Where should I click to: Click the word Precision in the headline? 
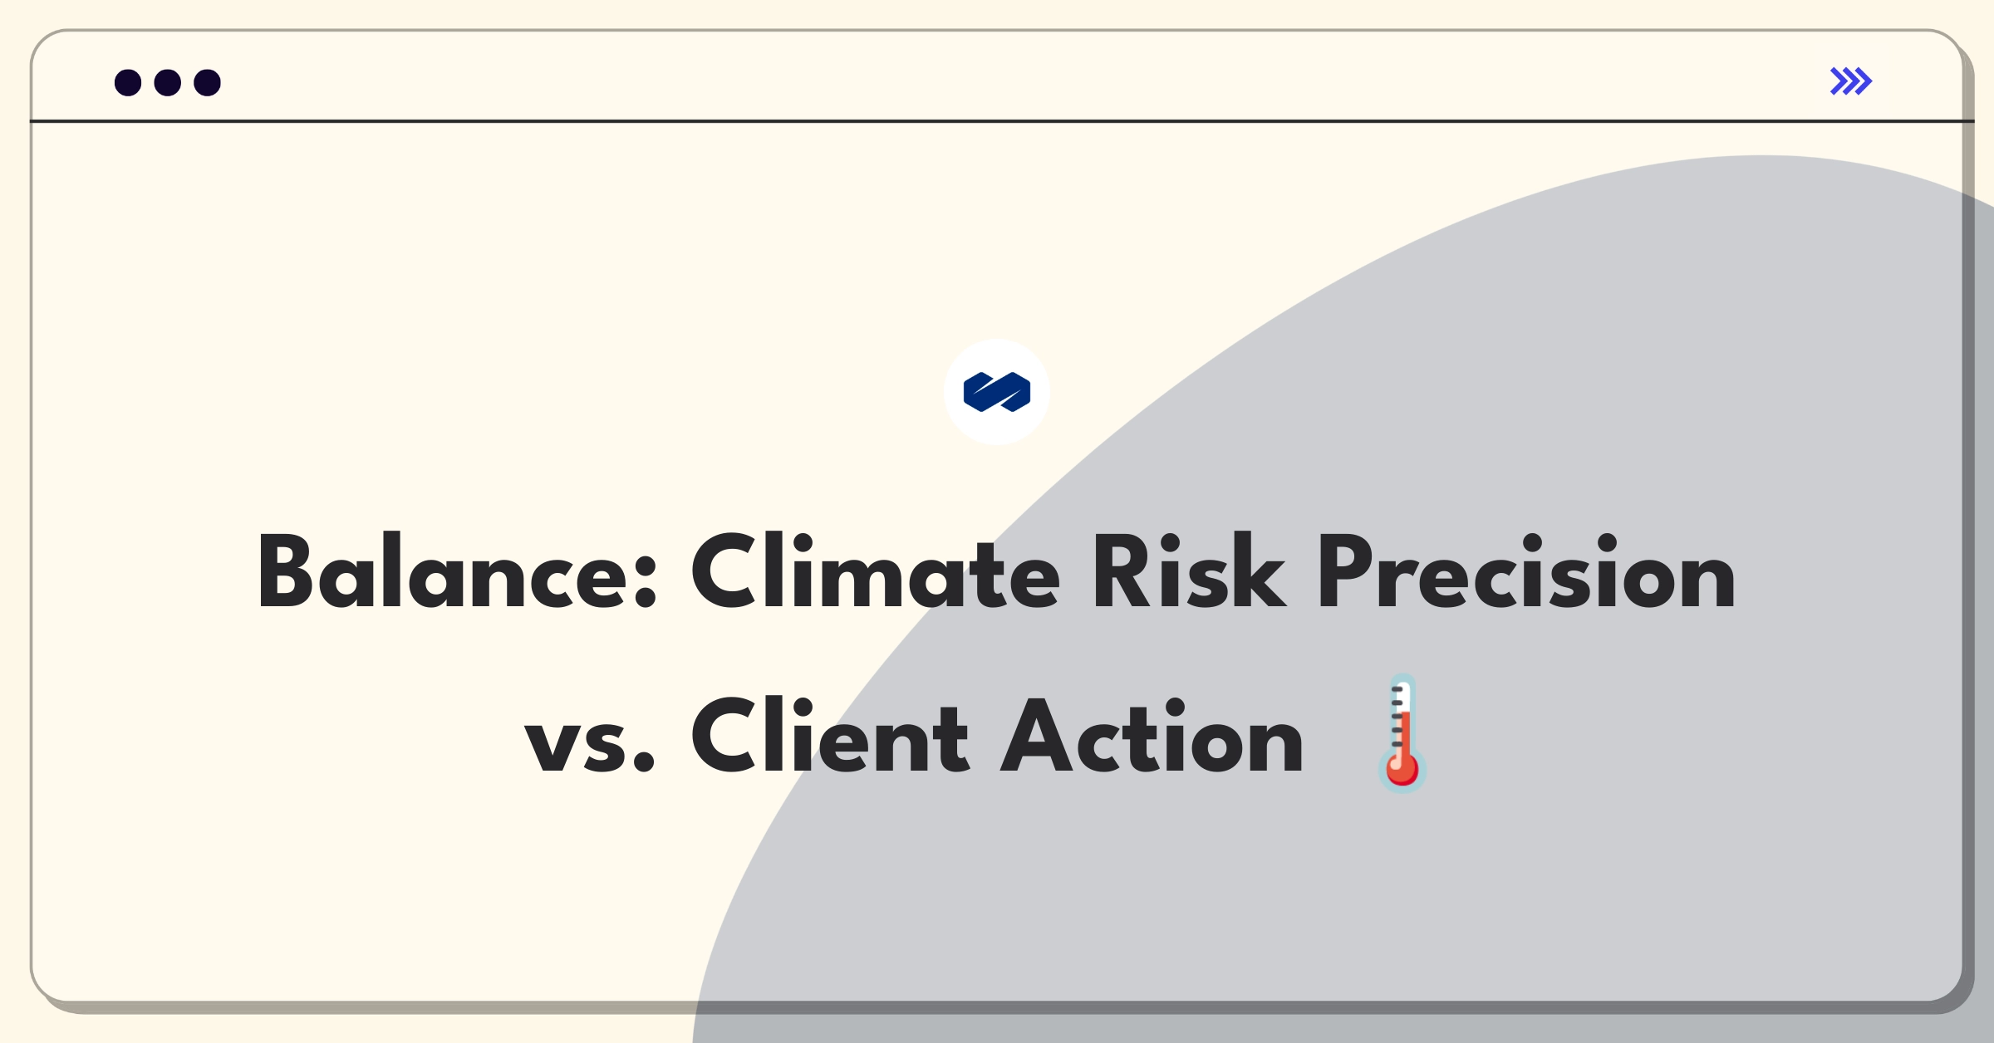(1527, 573)
